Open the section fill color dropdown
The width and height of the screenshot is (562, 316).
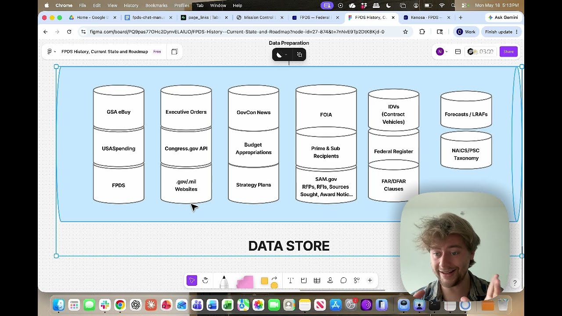click(281, 55)
